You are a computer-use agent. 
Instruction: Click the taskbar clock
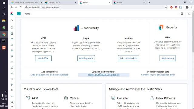point(4,105)
